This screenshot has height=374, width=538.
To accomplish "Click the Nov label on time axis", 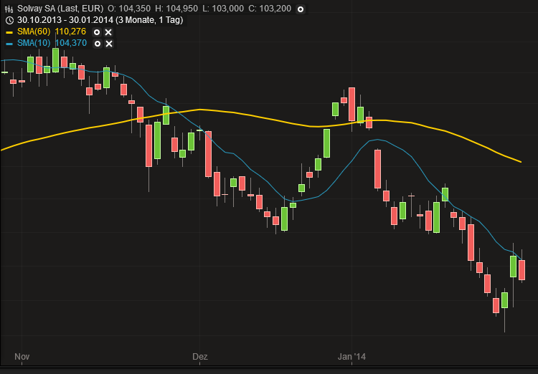I will pyautogui.click(x=22, y=357).
